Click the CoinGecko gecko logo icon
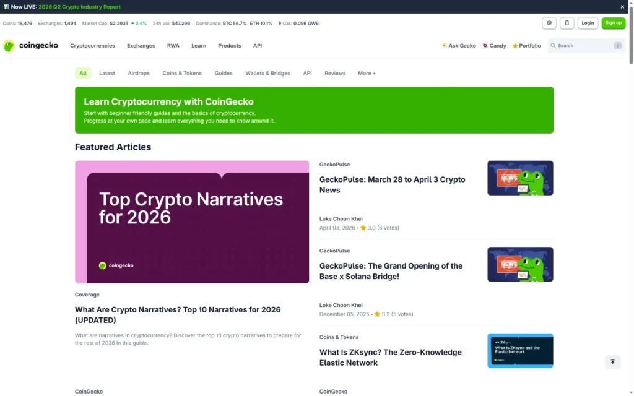The image size is (634, 396). click(9, 46)
